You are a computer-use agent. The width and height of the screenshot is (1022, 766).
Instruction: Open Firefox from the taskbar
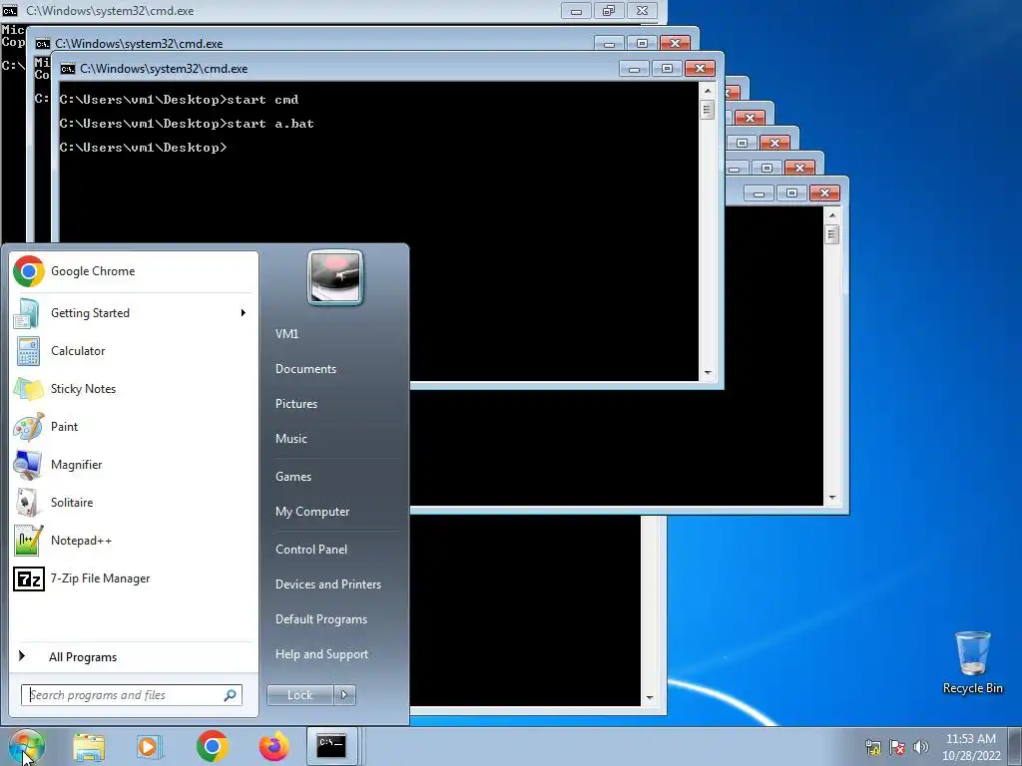(273, 746)
